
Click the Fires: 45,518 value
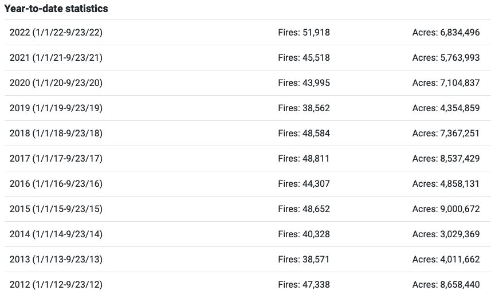[x=304, y=58]
